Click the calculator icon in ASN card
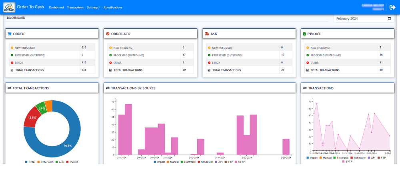400x171 pixels. (x=209, y=70)
